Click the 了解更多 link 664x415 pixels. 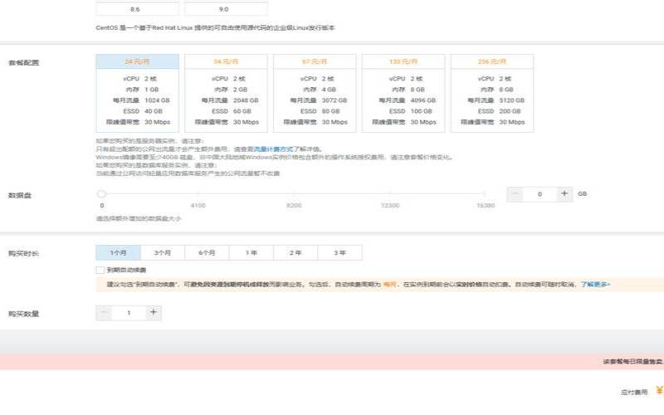595,284
